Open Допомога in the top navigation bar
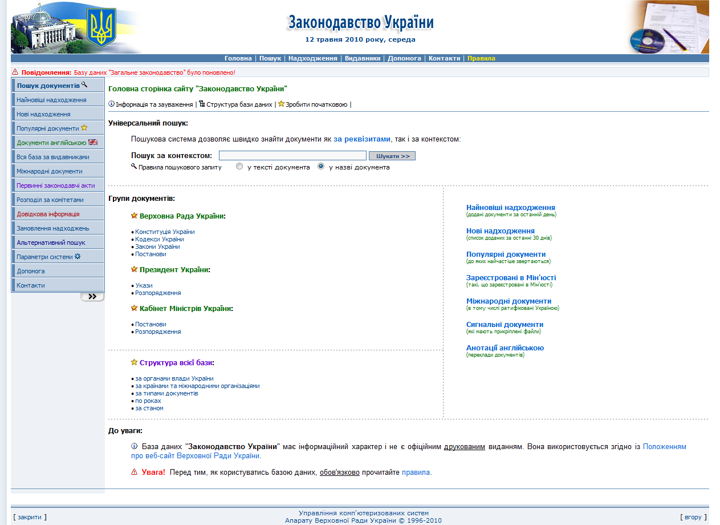The height and width of the screenshot is (525, 720). [x=405, y=58]
